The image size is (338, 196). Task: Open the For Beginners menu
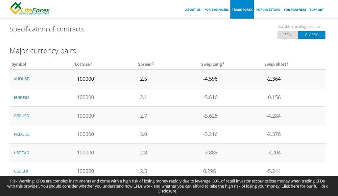216,10
